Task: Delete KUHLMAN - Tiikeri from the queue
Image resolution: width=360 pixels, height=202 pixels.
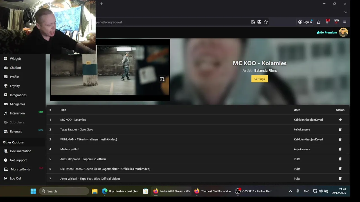Action: coord(340,139)
